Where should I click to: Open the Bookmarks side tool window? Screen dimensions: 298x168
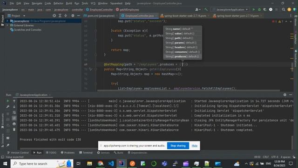click(2, 120)
